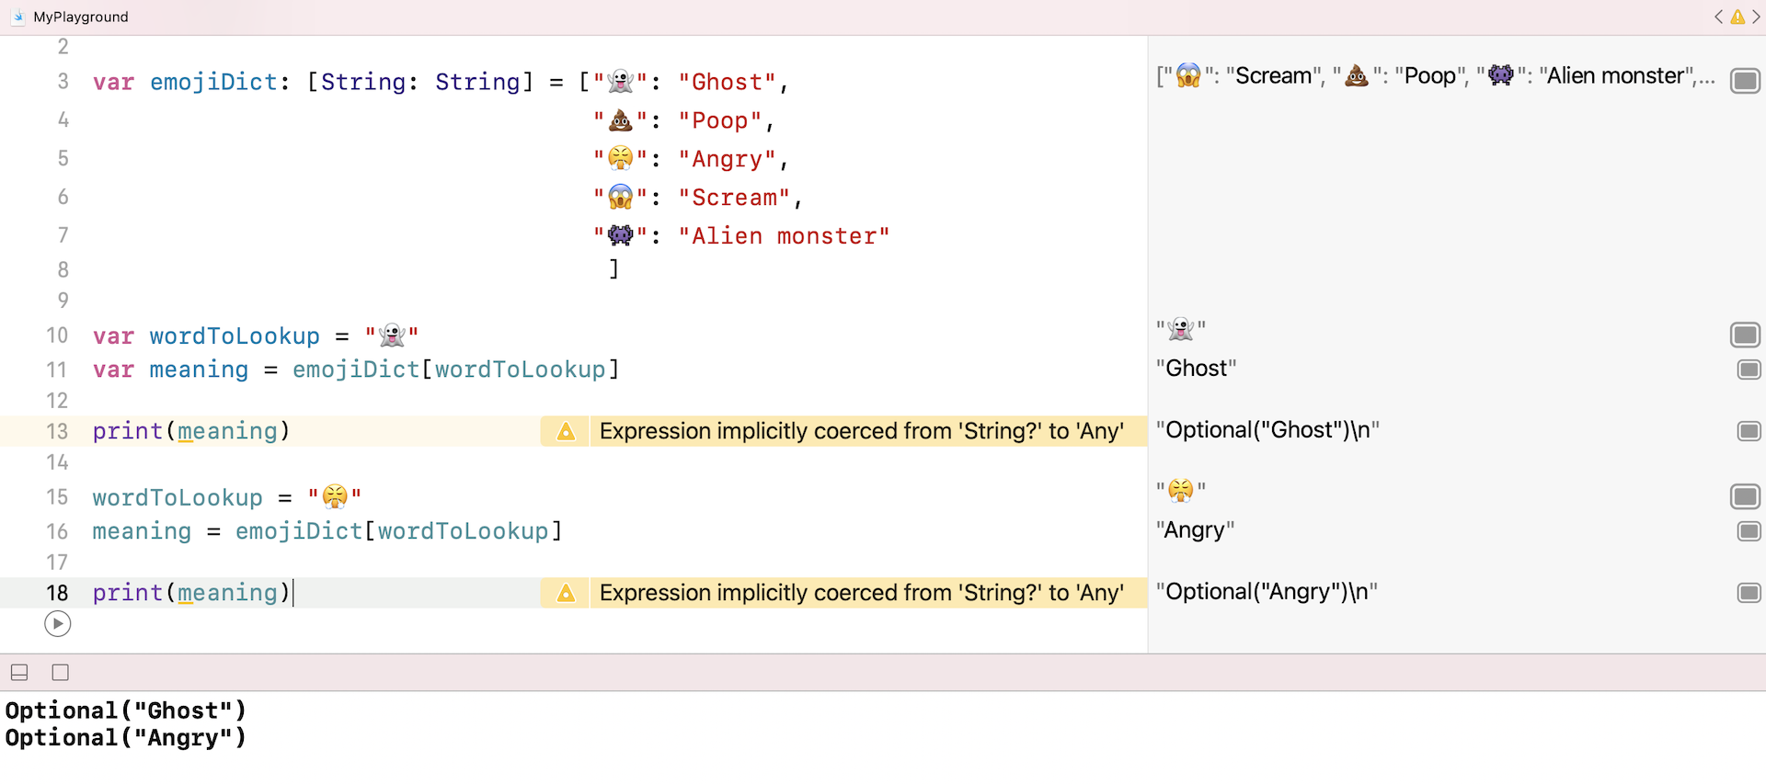Show Quick Look for angry emoji result
The height and width of the screenshot is (784, 1766).
1745,496
